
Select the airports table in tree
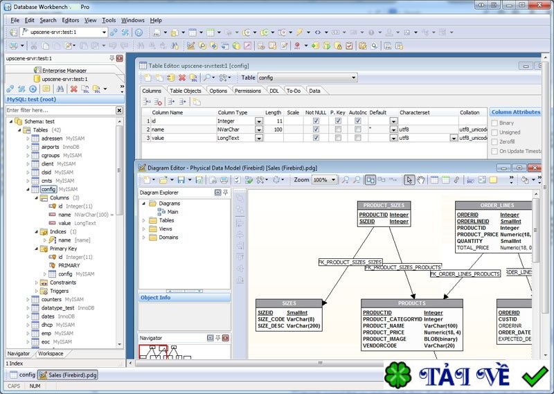click(x=50, y=147)
